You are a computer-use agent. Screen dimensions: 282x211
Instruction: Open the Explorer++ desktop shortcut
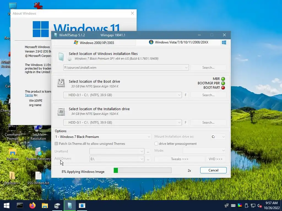[x=12, y=178]
